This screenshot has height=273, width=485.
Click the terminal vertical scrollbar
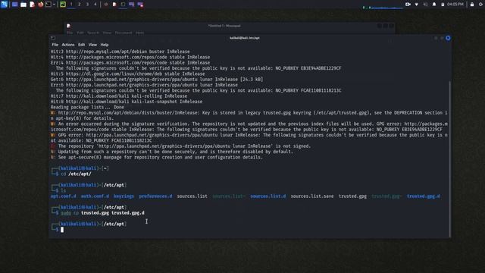pos(450,159)
